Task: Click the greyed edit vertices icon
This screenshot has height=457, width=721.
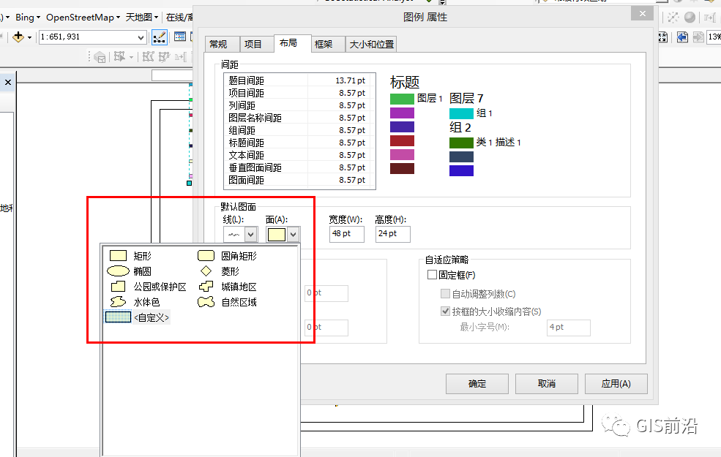Action: tap(148, 56)
